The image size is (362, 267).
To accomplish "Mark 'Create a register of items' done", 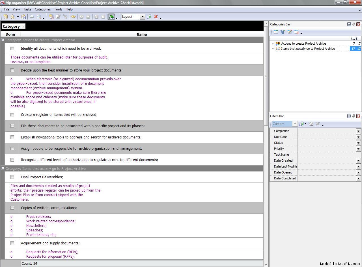I will tap(12, 115).
